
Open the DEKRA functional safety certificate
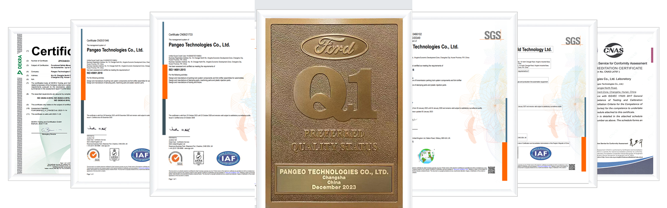point(40,104)
